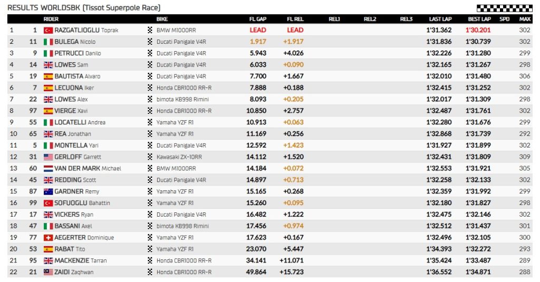
Task: Click the checkered icon beside BMW M1000RR in row 1
Action: tap(150, 30)
